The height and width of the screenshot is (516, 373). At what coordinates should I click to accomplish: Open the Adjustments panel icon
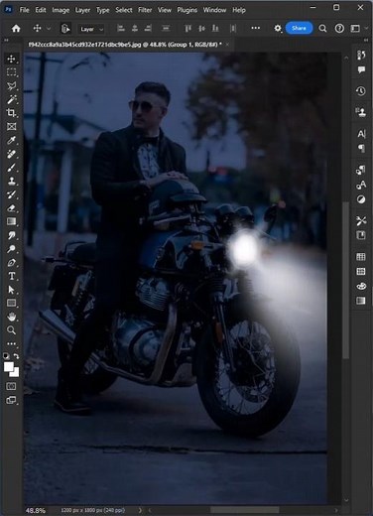(x=361, y=199)
